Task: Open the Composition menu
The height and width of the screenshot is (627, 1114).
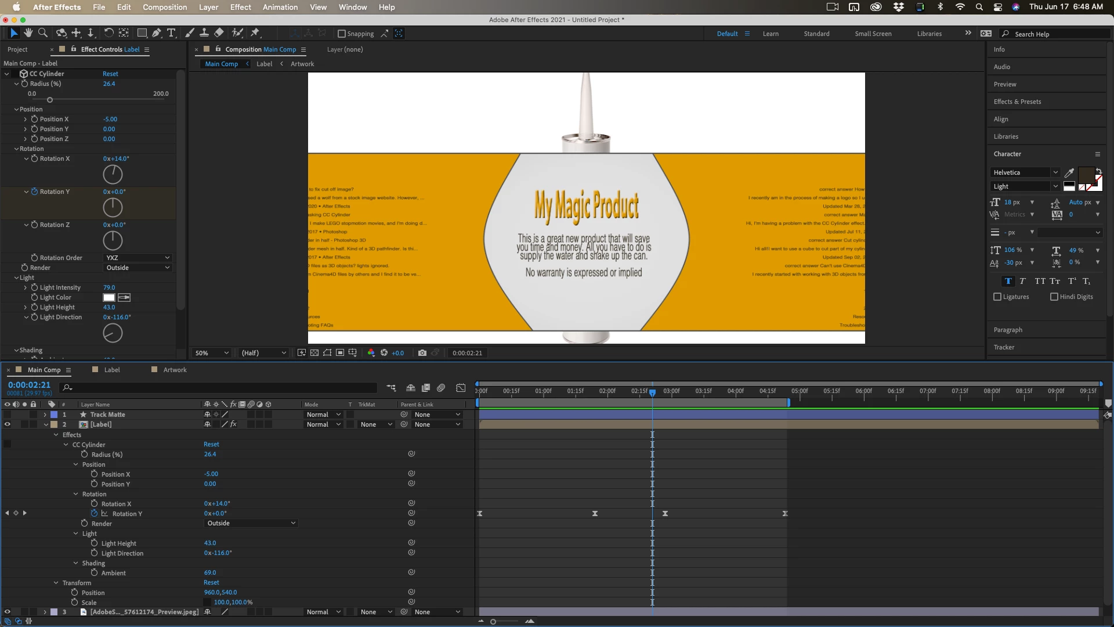Action: coord(165,7)
